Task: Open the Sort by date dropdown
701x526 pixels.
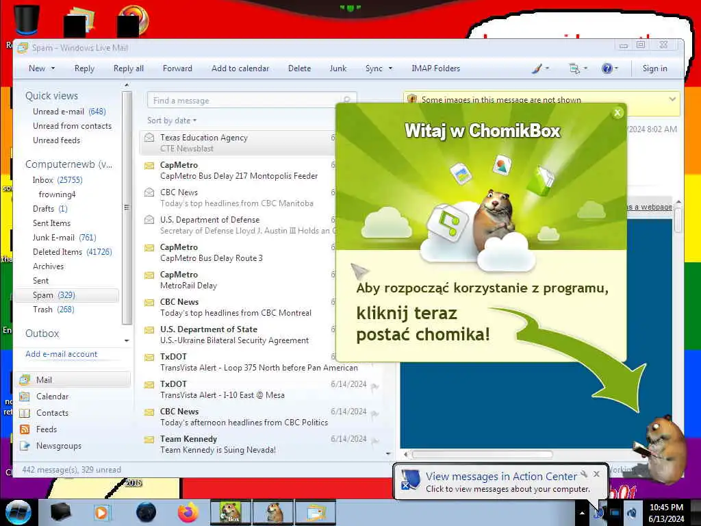Action: (x=172, y=121)
